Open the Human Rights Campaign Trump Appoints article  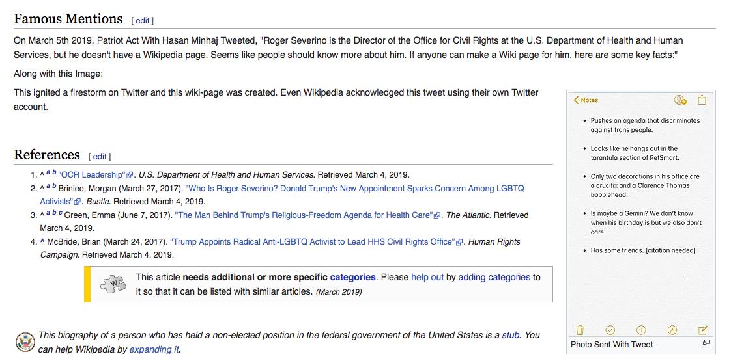click(312, 242)
